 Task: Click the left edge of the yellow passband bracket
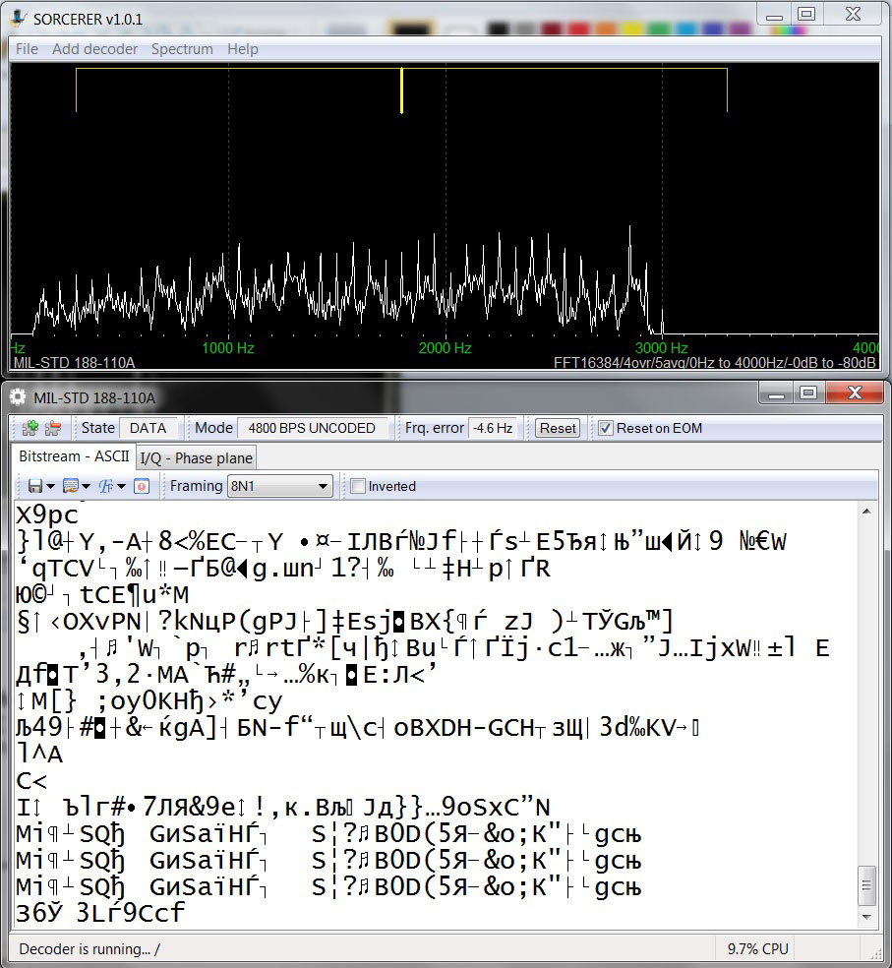[77, 91]
